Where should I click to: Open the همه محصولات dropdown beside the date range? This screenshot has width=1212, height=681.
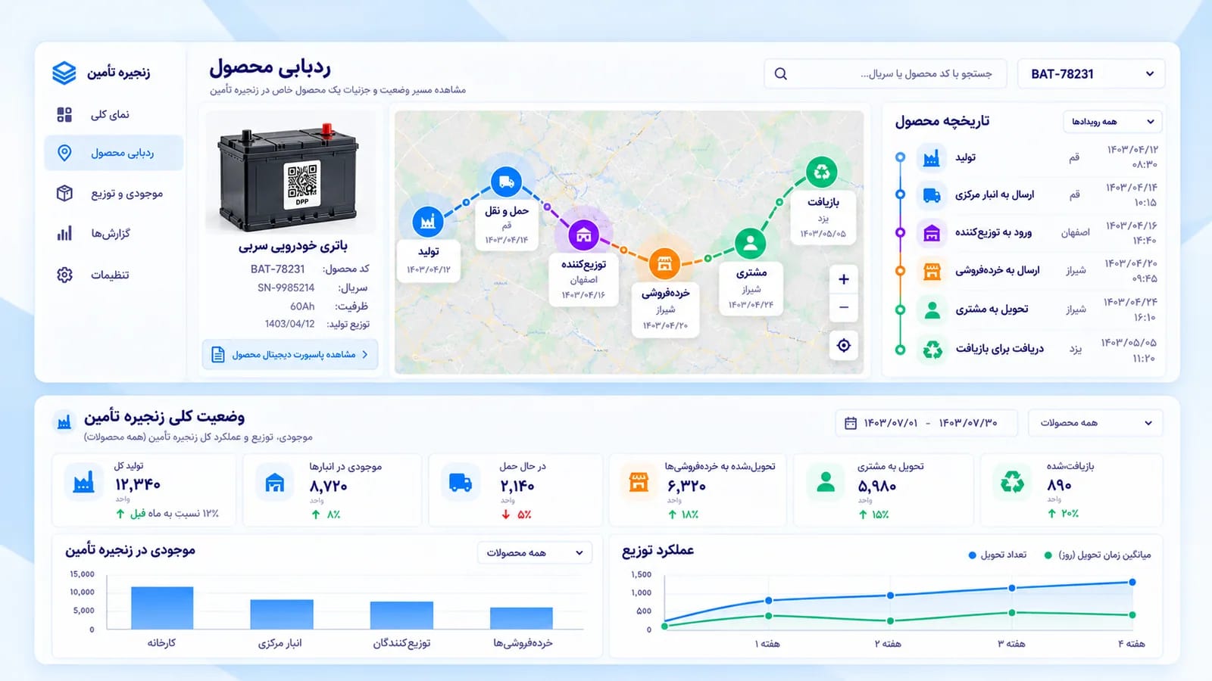pyautogui.click(x=1095, y=423)
